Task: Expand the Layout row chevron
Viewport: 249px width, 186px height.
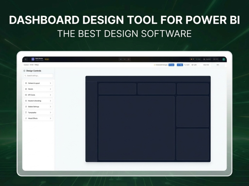Action: (x=51, y=83)
